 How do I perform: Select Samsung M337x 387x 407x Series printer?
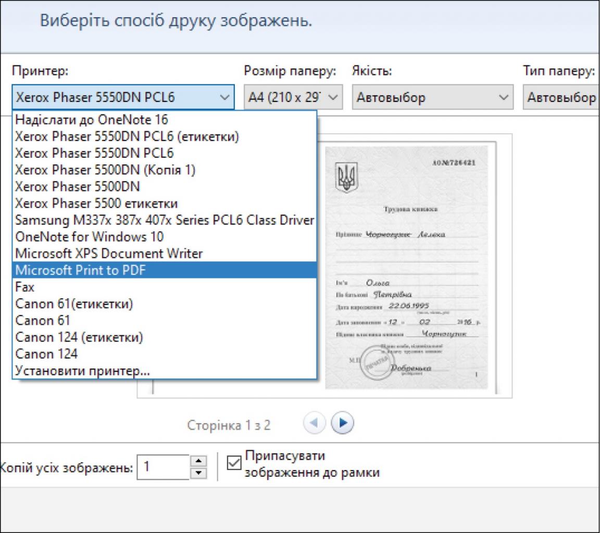click(x=165, y=220)
